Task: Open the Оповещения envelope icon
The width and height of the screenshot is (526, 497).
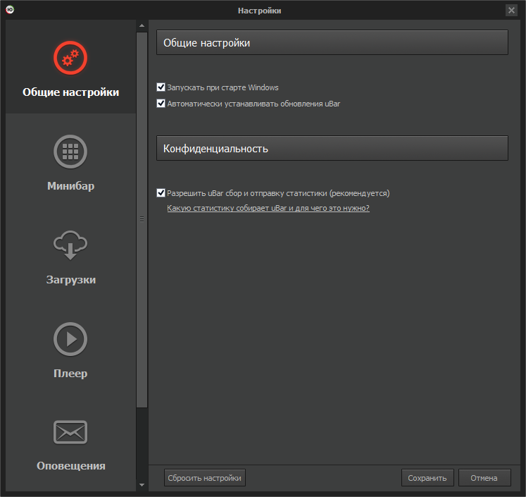Action: (70, 431)
